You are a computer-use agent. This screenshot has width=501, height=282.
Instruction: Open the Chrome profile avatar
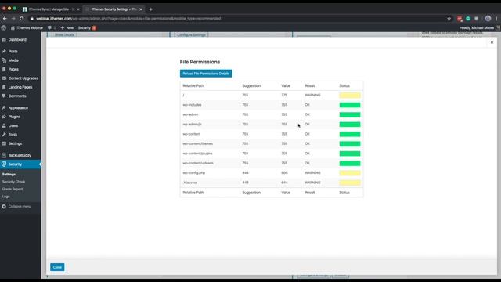pos(488,19)
